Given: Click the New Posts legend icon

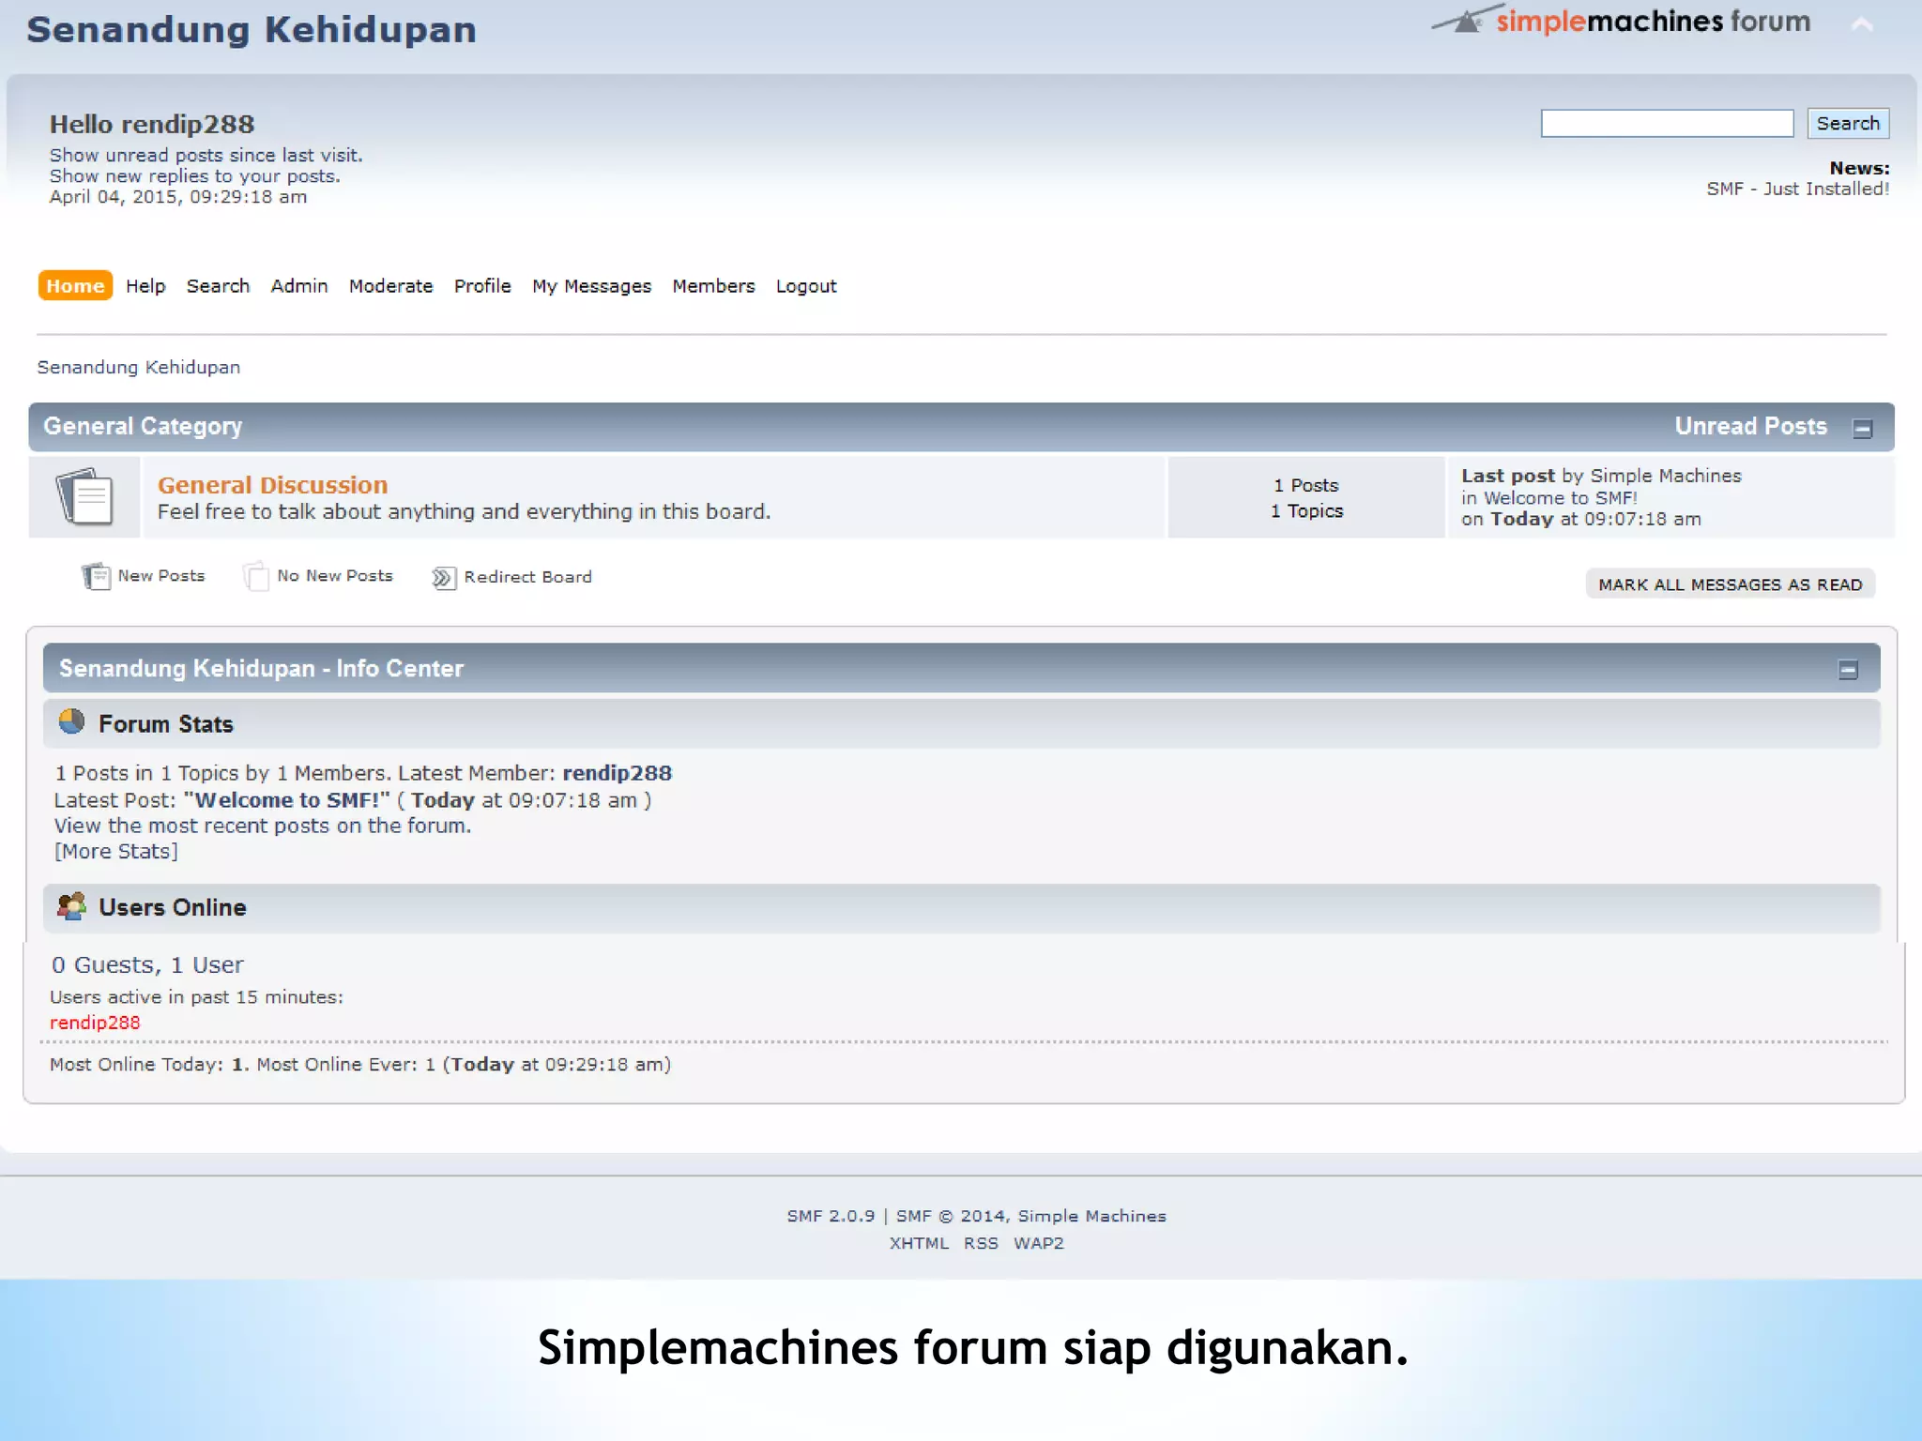Looking at the screenshot, I should tap(96, 576).
